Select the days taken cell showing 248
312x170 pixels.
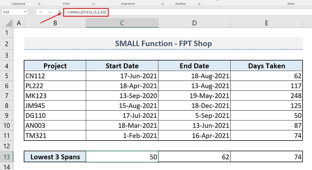tap(266, 96)
